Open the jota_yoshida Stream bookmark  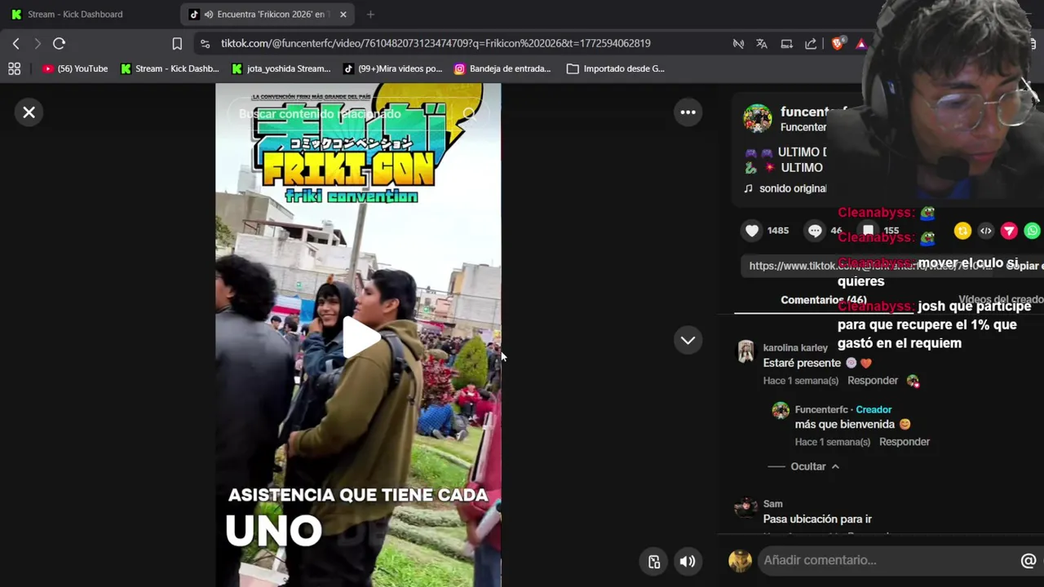coord(281,68)
